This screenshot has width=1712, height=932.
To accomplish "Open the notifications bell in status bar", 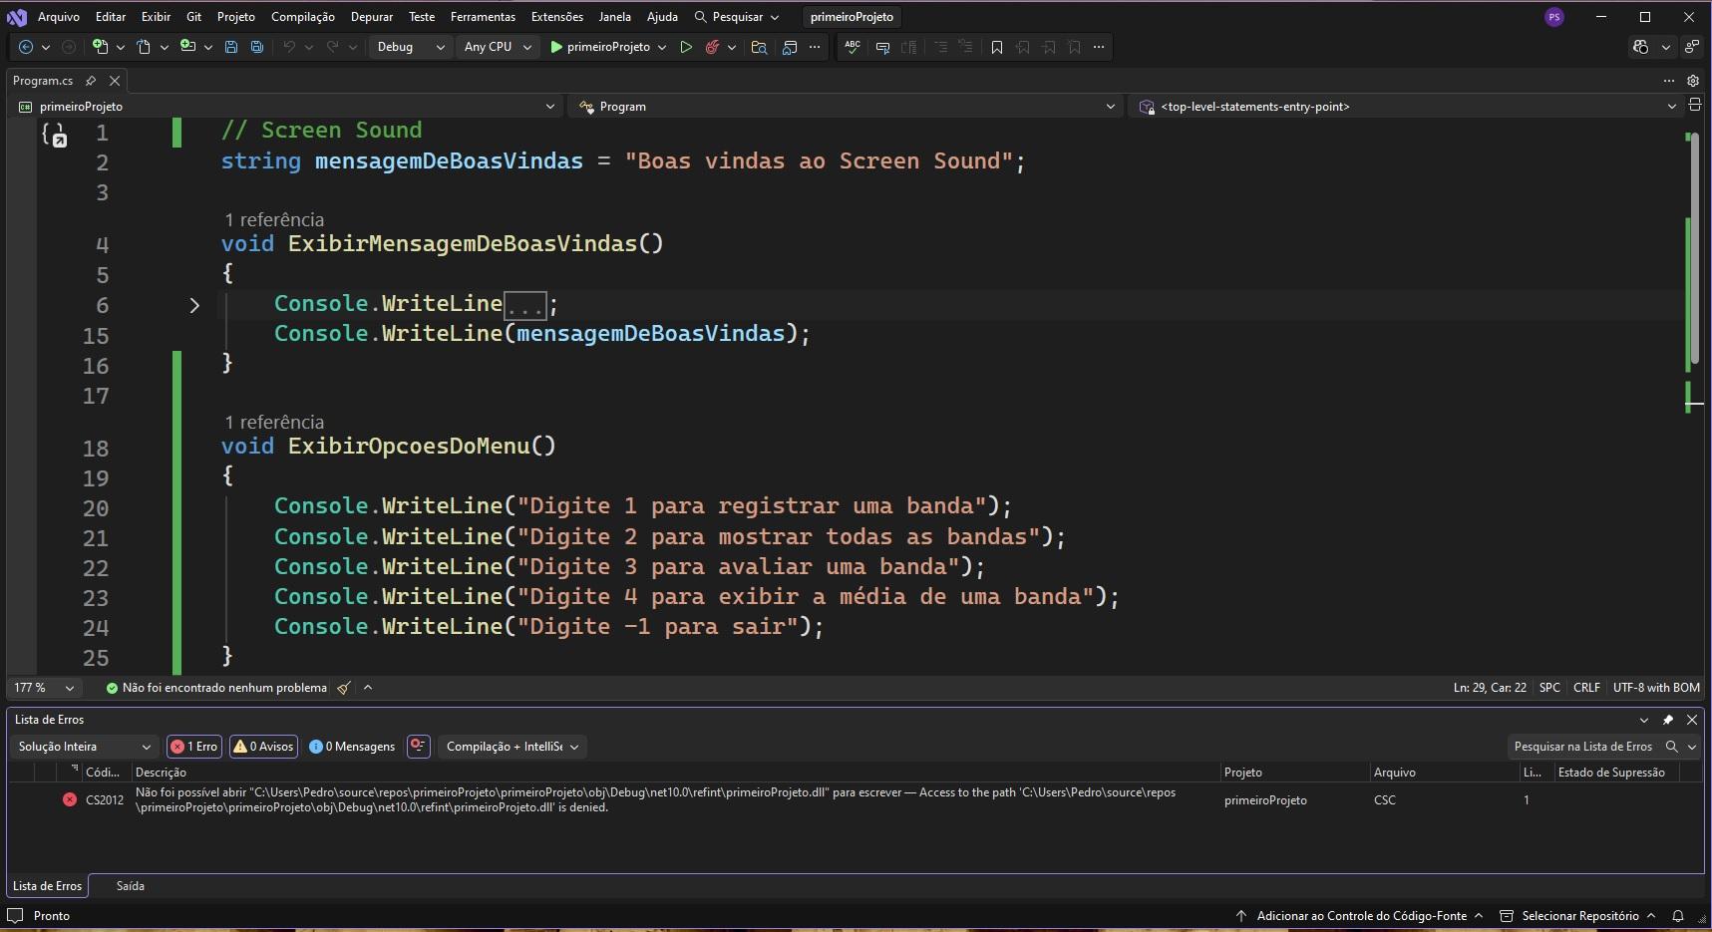I will (x=1678, y=916).
